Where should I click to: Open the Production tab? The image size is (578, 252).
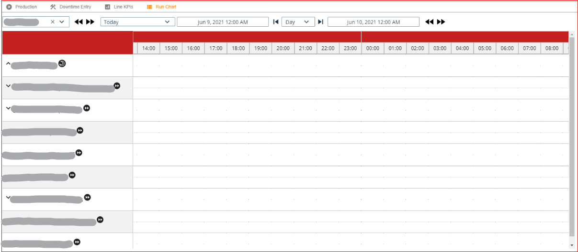[x=22, y=7]
